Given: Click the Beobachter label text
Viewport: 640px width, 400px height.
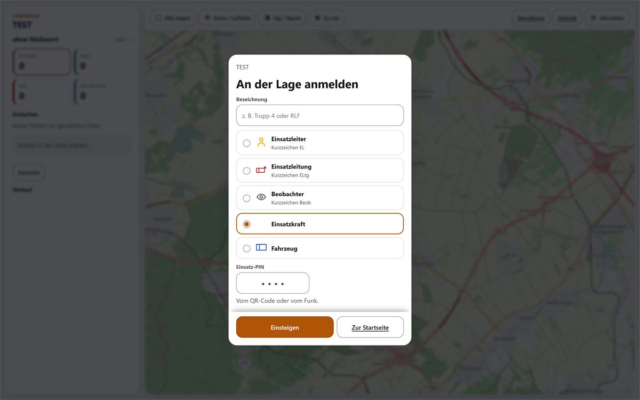Looking at the screenshot, I should pyautogui.click(x=287, y=194).
